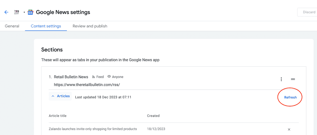
Task: Switch to Review and publish tab
Action: click(x=90, y=26)
